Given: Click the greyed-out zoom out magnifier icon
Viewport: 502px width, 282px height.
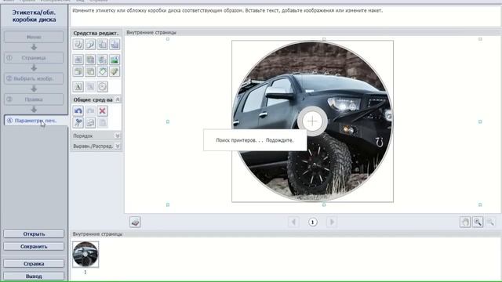Looking at the screenshot, I should tap(490, 222).
